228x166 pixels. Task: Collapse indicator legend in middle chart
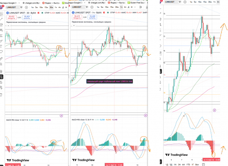click(x=74, y=26)
